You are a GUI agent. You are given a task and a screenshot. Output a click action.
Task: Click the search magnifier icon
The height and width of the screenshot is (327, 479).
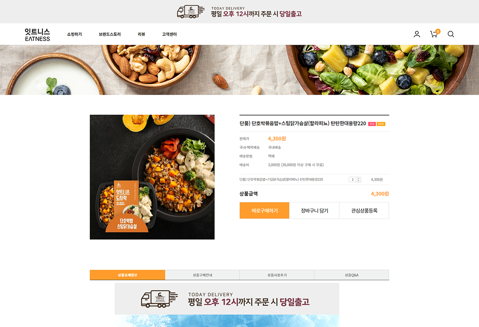(451, 34)
